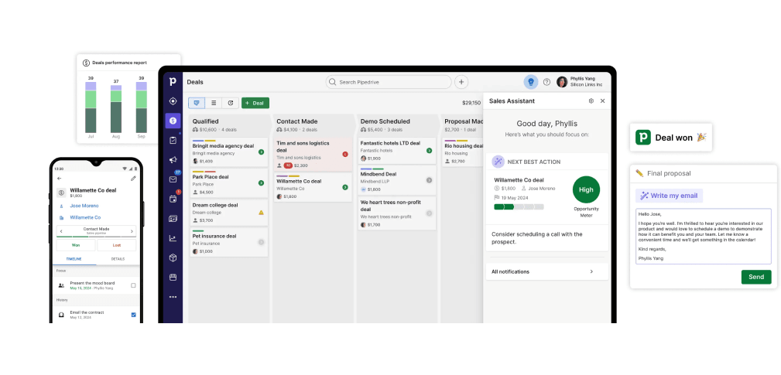Screen dimensions: 781x375
Task: Click the quick add plus button
Action: 461,82
